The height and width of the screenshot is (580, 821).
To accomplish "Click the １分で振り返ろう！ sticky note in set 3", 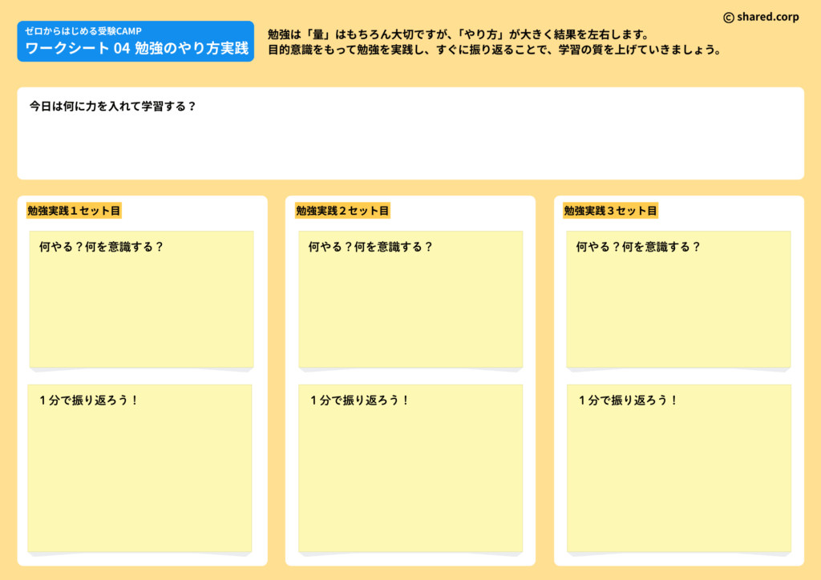I will pyautogui.click(x=678, y=469).
